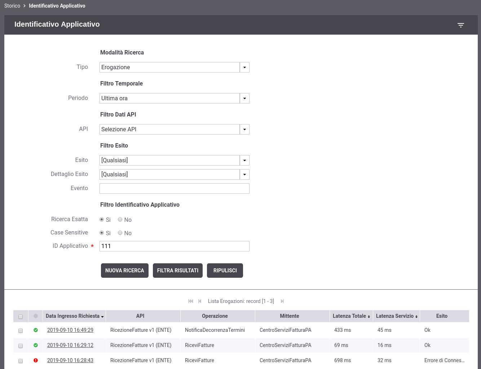This screenshot has height=369, width=481.
Task: Click the Esito field showing [Qualsiasi]
Action: pyautogui.click(x=169, y=160)
